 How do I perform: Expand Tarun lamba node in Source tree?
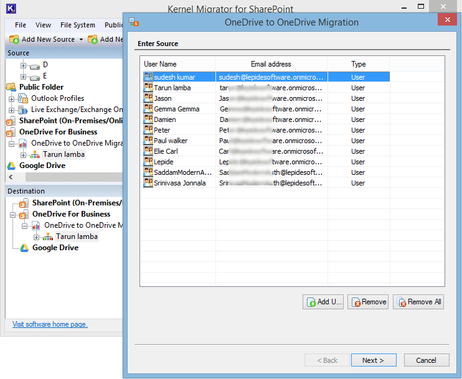point(23,155)
